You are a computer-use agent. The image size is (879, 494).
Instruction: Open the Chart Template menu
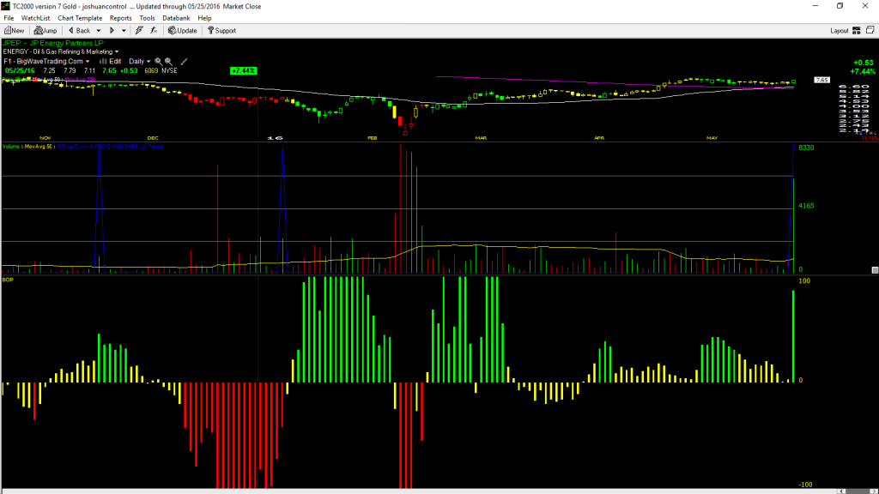coord(80,18)
